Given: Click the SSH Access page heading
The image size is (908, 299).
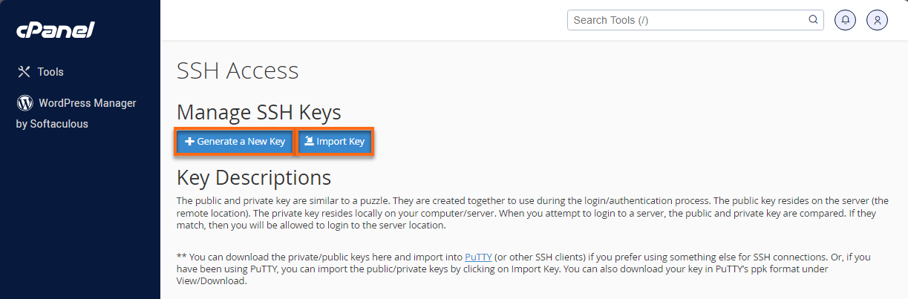Looking at the screenshot, I should coord(238,70).
